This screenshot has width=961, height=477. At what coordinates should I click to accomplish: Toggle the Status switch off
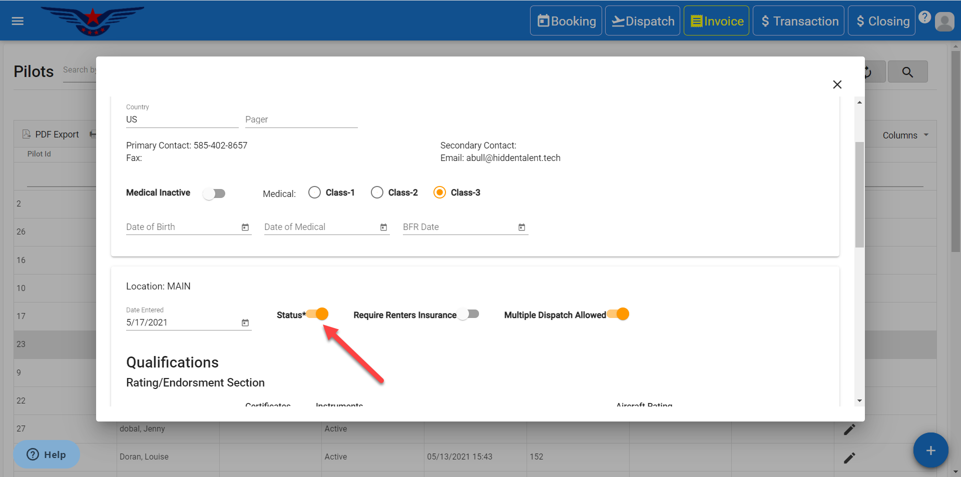[x=318, y=314]
